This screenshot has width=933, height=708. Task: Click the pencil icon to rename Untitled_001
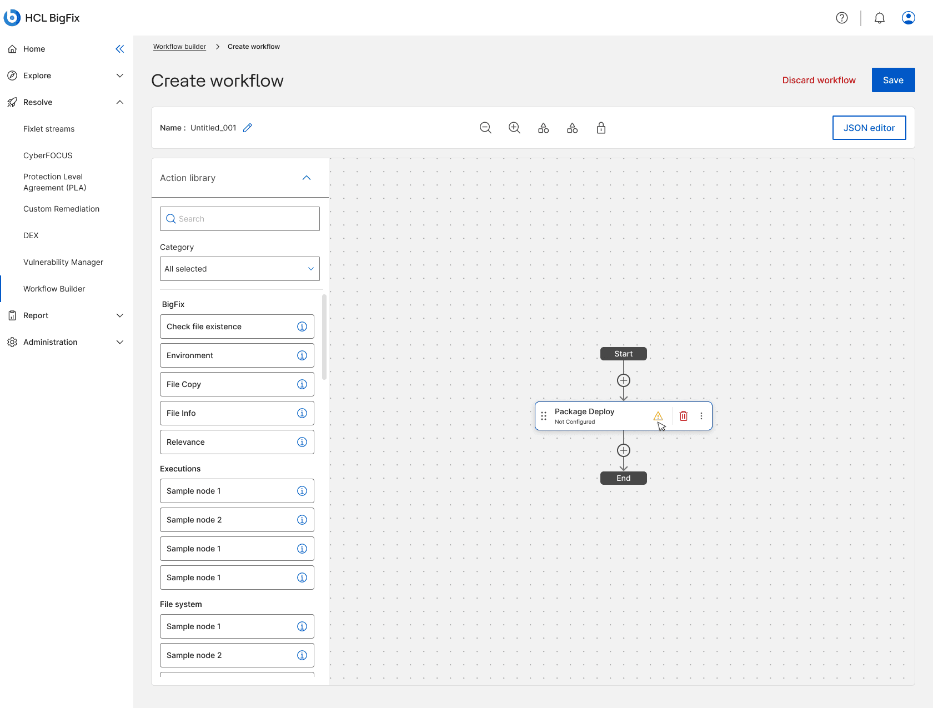[x=248, y=128]
